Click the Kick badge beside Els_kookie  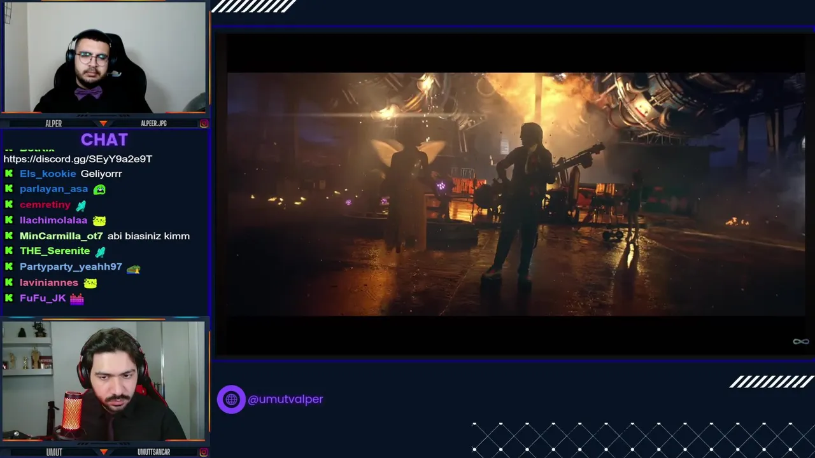pos(9,174)
